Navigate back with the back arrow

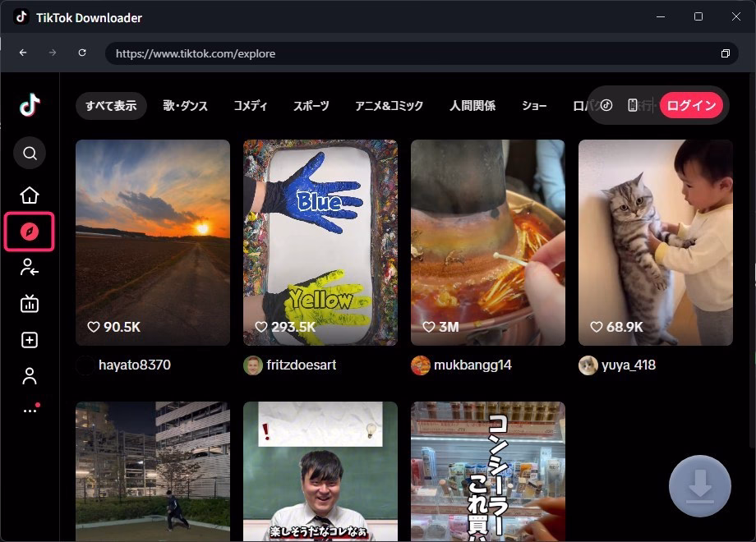pyautogui.click(x=23, y=53)
